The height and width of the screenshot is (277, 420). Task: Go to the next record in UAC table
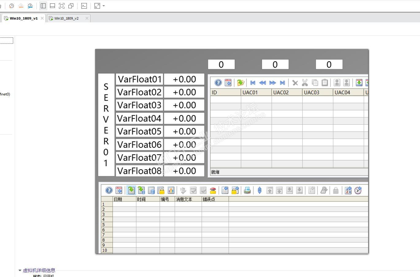coord(272,83)
